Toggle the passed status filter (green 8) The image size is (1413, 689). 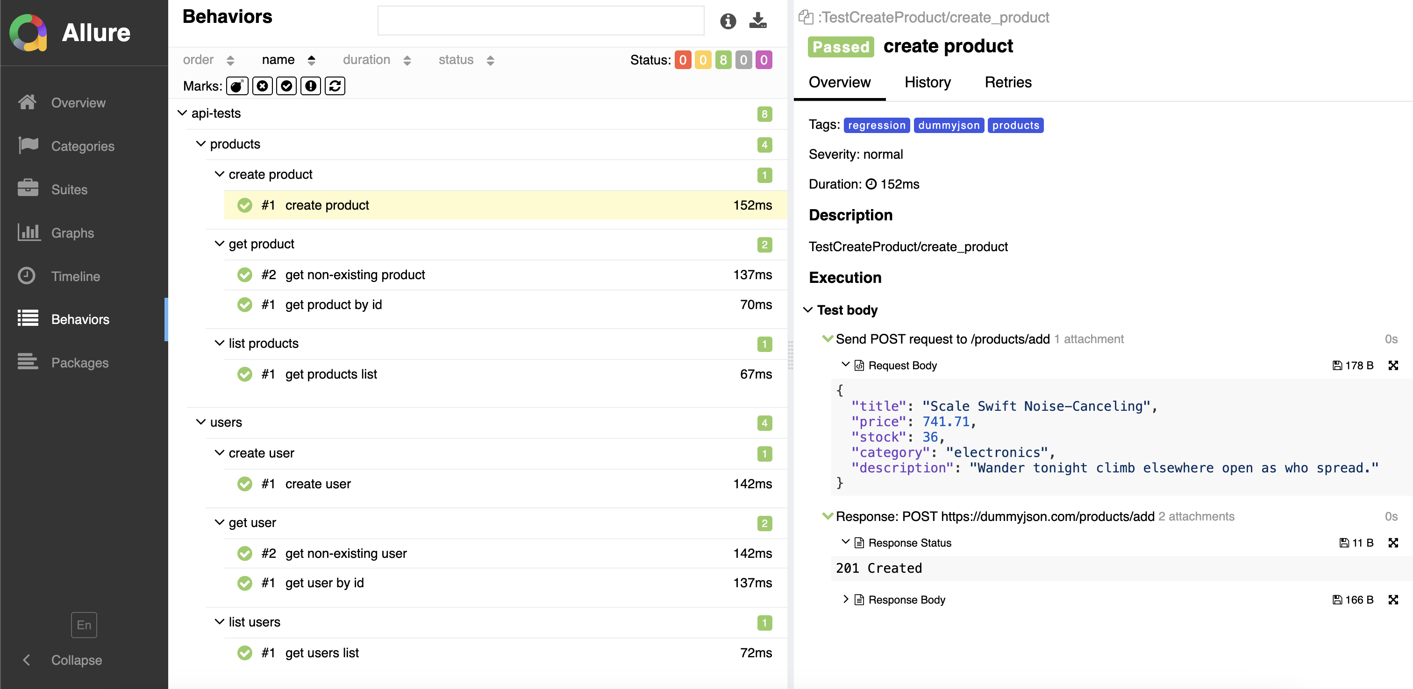click(x=723, y=60)
